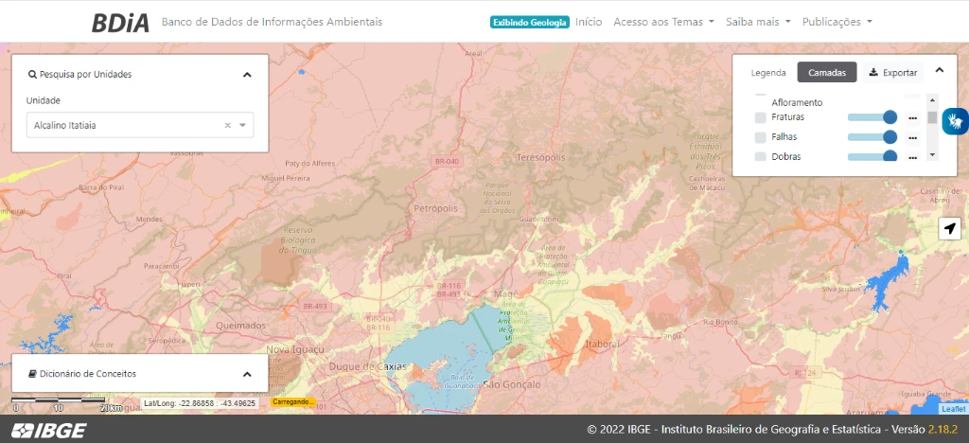Click the Itaboraí map label

click(601, 343)
